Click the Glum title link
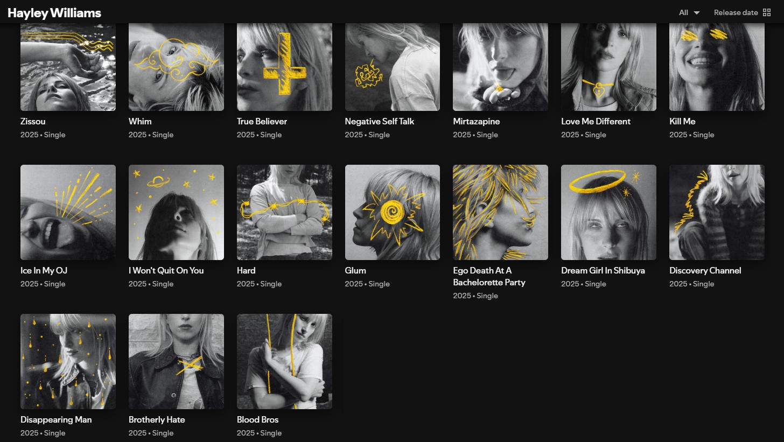Screen dimensions: 784x442 (x=355, y=270)
